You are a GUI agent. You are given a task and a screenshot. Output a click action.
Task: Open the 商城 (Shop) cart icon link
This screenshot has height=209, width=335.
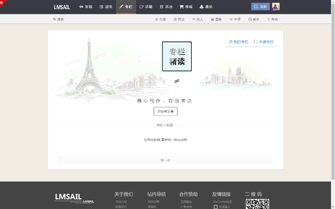(186, 7)
